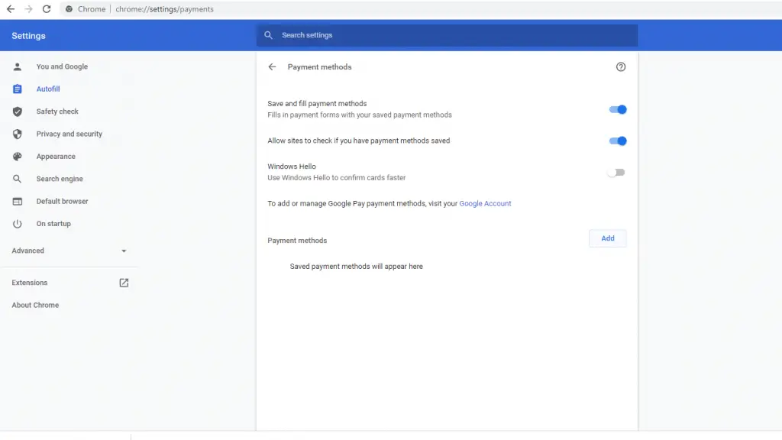This screenshot has width=782, height=440.
Task: Click the On startup power icon
Action: (x=18, y=224)
